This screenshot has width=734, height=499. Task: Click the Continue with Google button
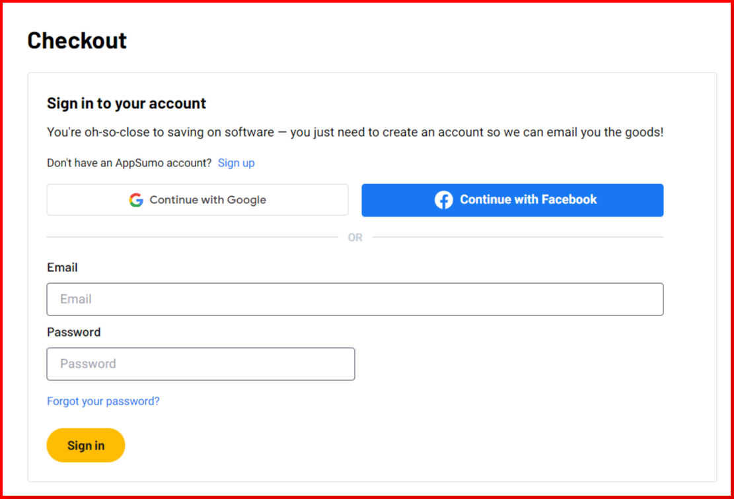point(198,200)
